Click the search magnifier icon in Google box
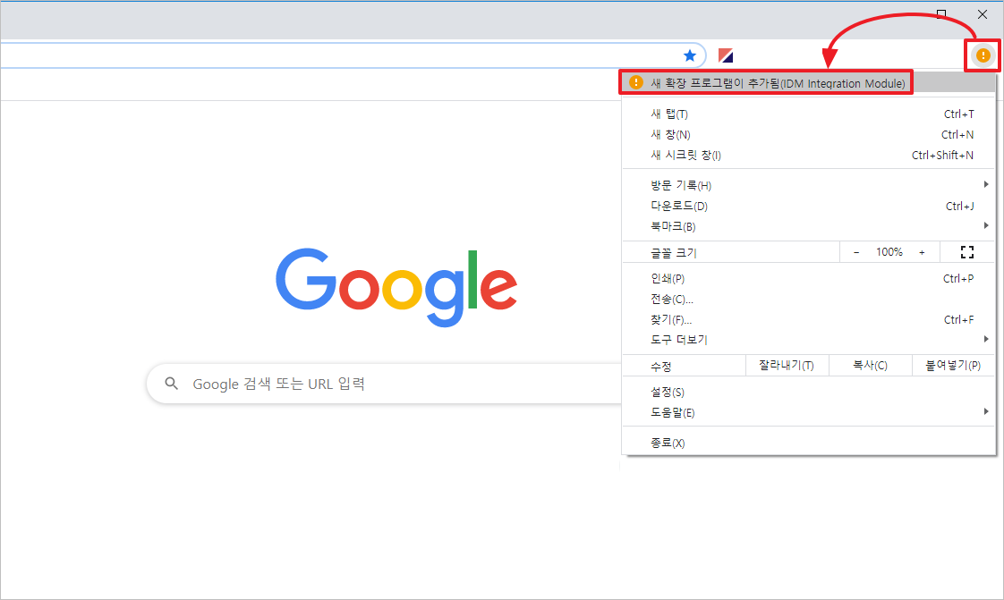The height and width of the screenshot is (600, 1004). point(171,383)
